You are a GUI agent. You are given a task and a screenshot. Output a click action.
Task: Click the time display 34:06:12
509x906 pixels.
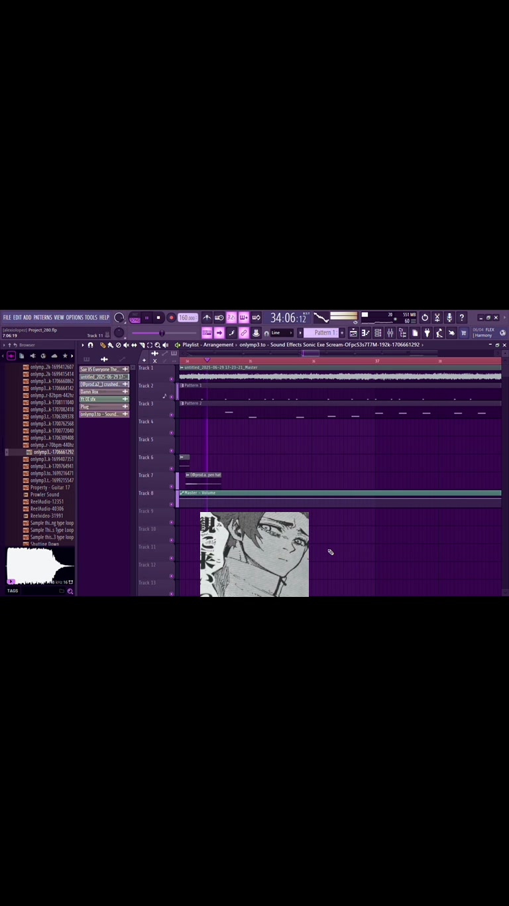288,318
